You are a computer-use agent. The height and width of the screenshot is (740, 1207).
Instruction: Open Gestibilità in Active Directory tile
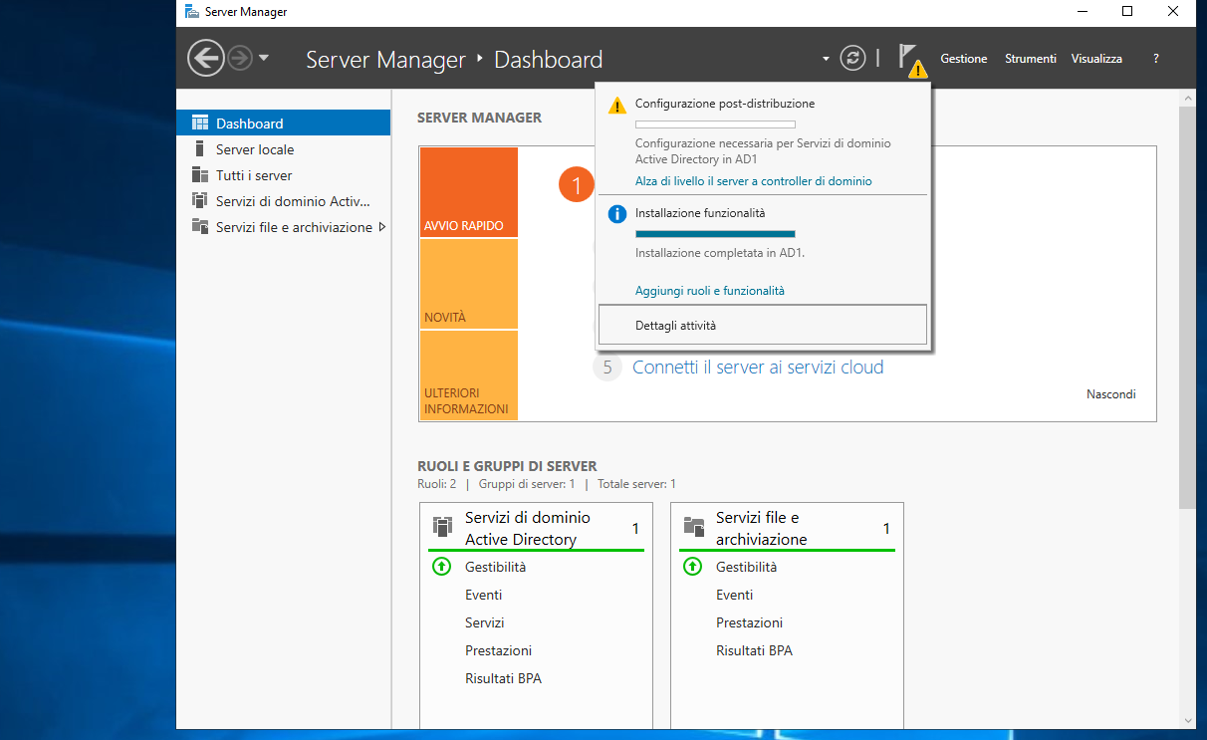pyautogui.click(x=495, y=567)
